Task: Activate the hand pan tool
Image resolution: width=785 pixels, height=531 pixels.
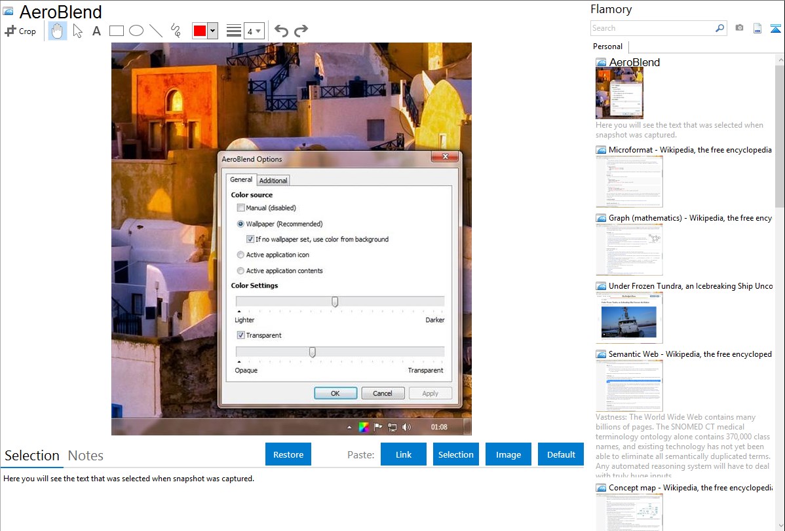Action: (x=58, y=31)
